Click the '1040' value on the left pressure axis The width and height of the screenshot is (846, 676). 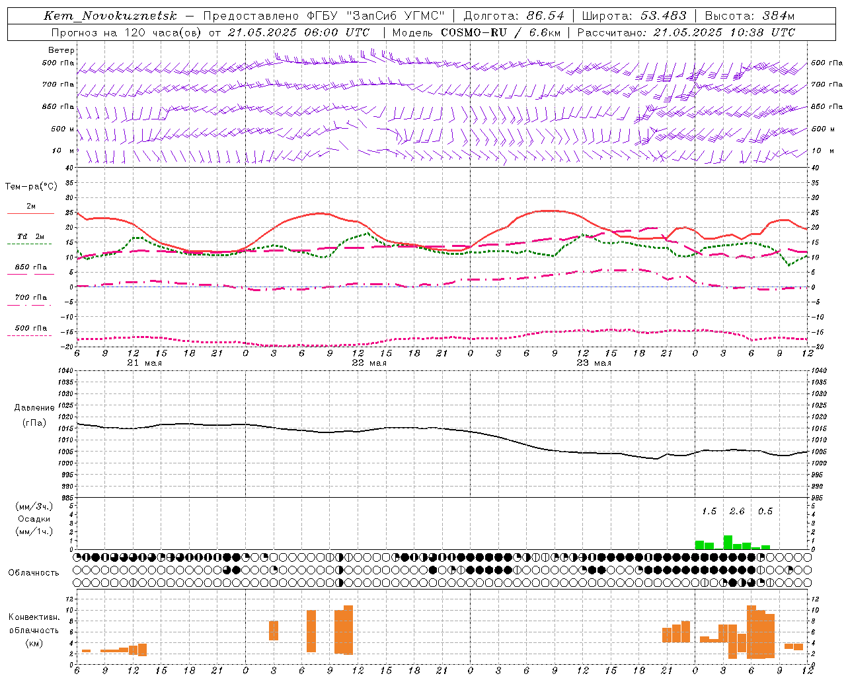tap(64, 371)
